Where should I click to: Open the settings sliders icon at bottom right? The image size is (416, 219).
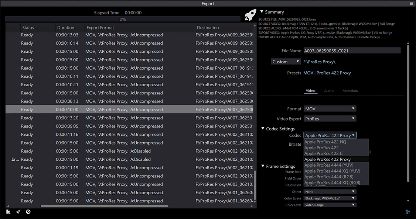point(408,212)
